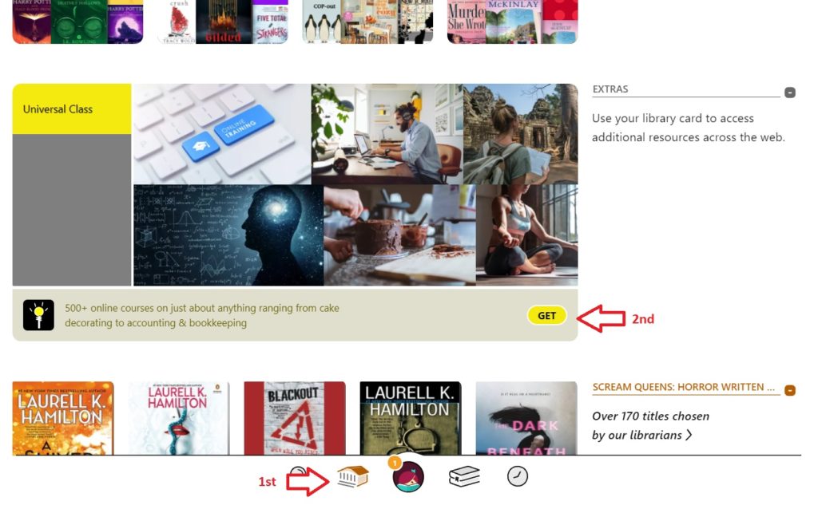This screenshot has width=818, height=505.
Task: Open the Library building icon in bottom navigation
Action: point(352,476)
